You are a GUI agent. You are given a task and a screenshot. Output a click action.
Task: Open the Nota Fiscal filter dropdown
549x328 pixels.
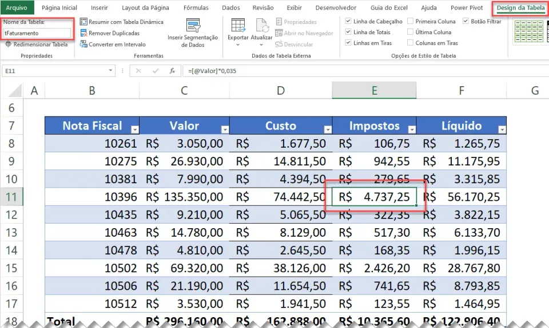pyautogui.click(x=135, y=129)
